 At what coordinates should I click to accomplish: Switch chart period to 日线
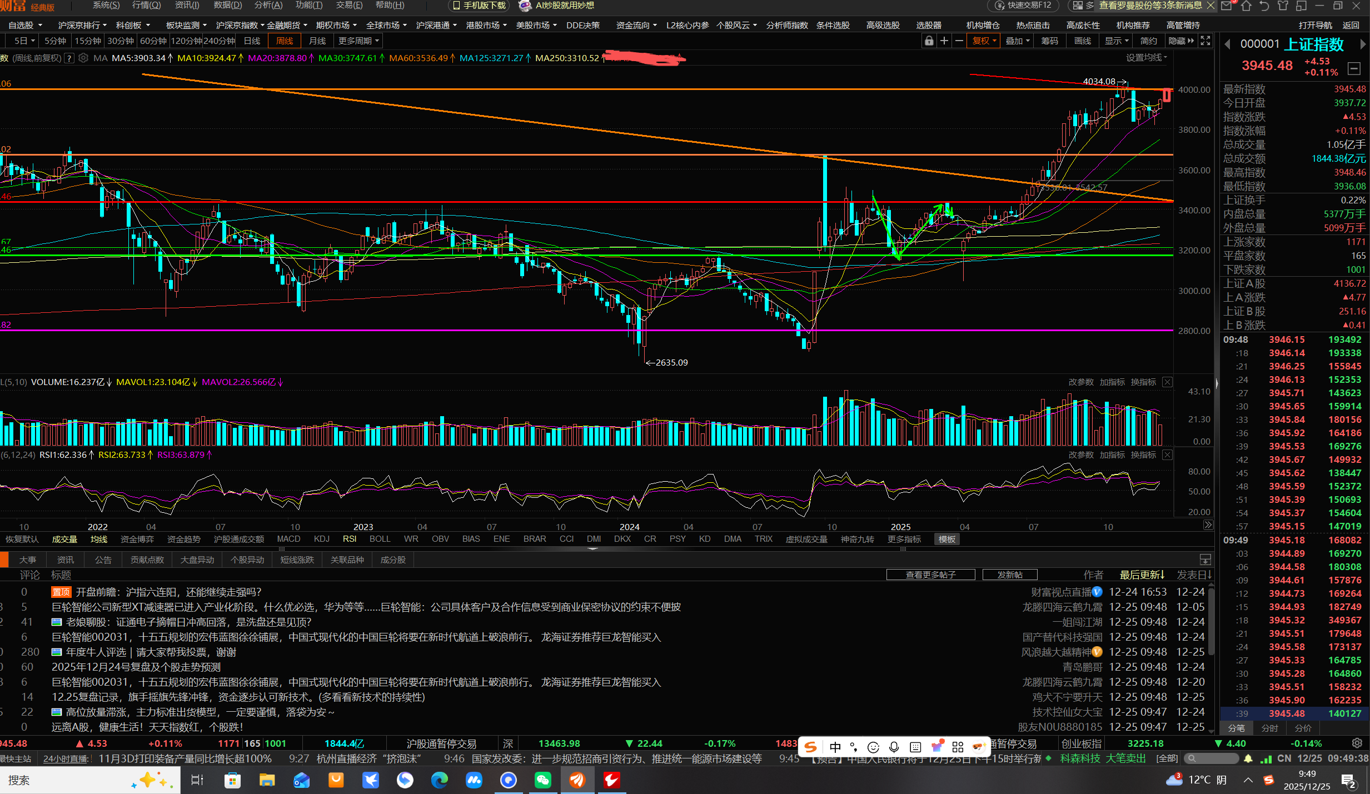point(252,41)
